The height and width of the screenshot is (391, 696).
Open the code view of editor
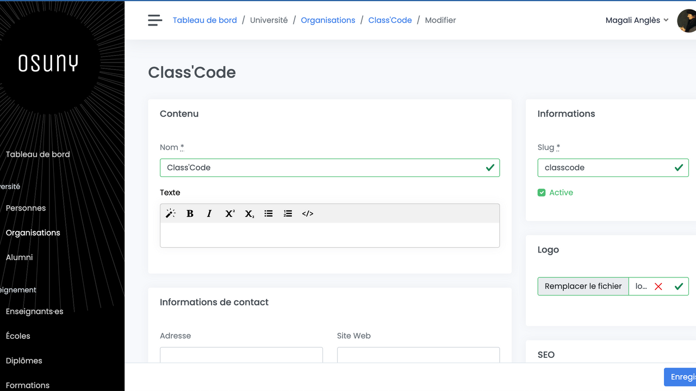click(308, 213)
